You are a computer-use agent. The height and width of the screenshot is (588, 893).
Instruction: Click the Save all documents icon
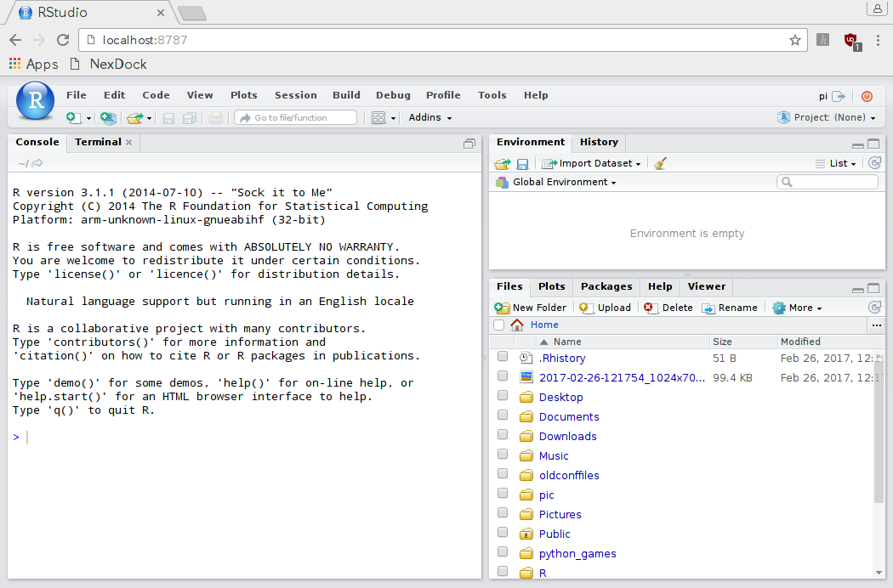point(190,118)
